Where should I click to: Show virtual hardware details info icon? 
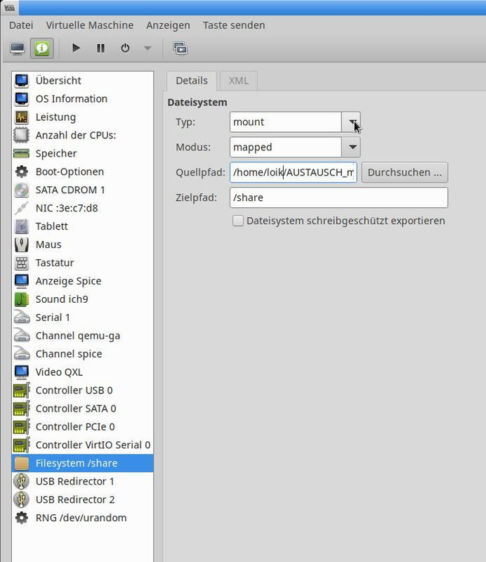click(x=42, y=48)
